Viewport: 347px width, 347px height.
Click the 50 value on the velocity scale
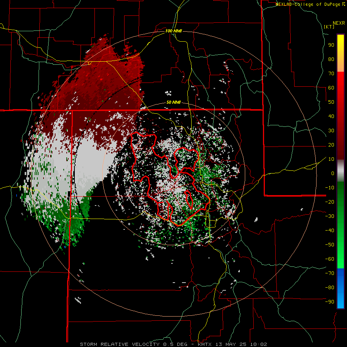tap(331, 102)
